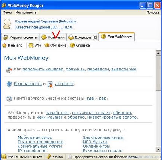Click the Справка question mark icon
The height and width of the screenshot is (160, 162).
pos(72,45)
